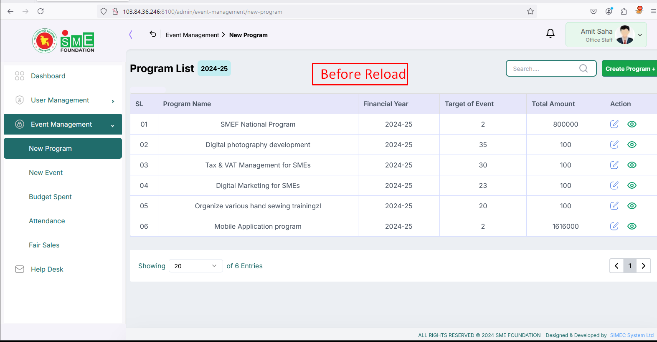This screenshot has height=342, width=657.
Task: Bookmark this page with star icon
Action: tap(530, 11)
